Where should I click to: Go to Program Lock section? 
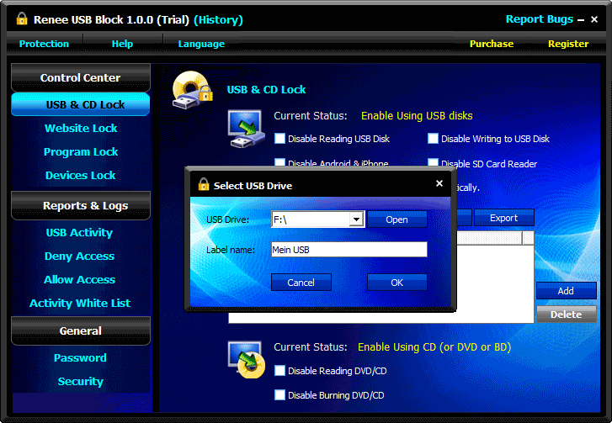click(x=81, y=151)
